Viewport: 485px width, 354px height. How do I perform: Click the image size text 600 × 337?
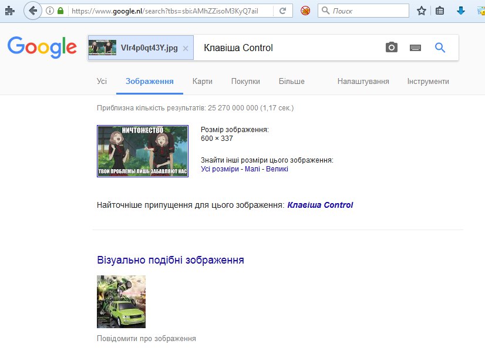click(217, 139)
